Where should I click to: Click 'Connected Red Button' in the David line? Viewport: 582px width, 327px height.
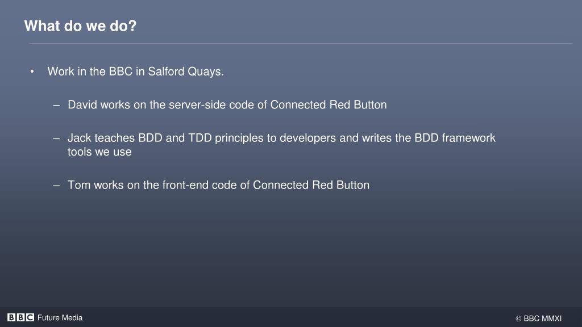point(329,105)
